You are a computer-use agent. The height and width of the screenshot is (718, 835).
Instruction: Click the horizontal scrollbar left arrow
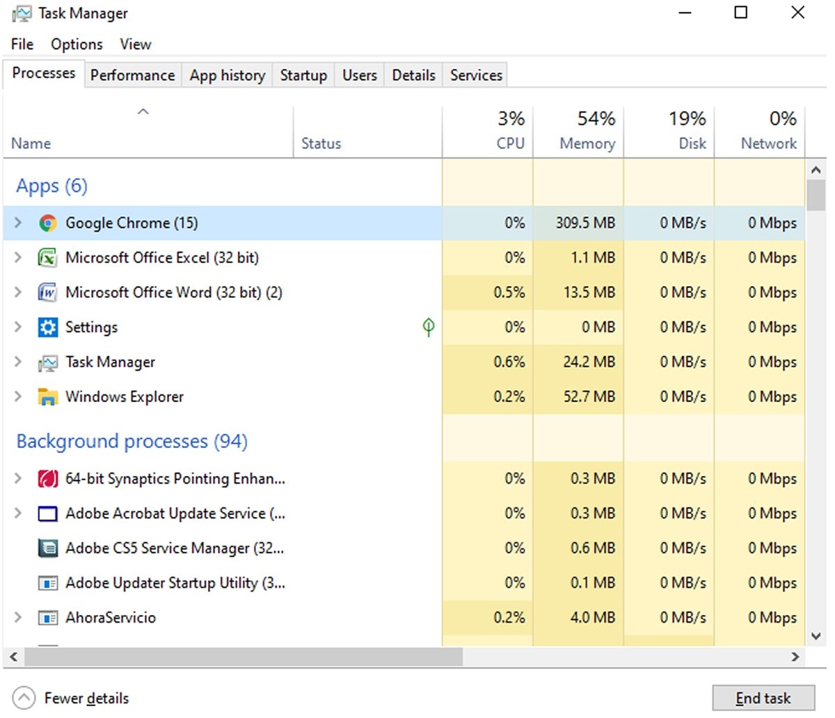click(13, 657)
